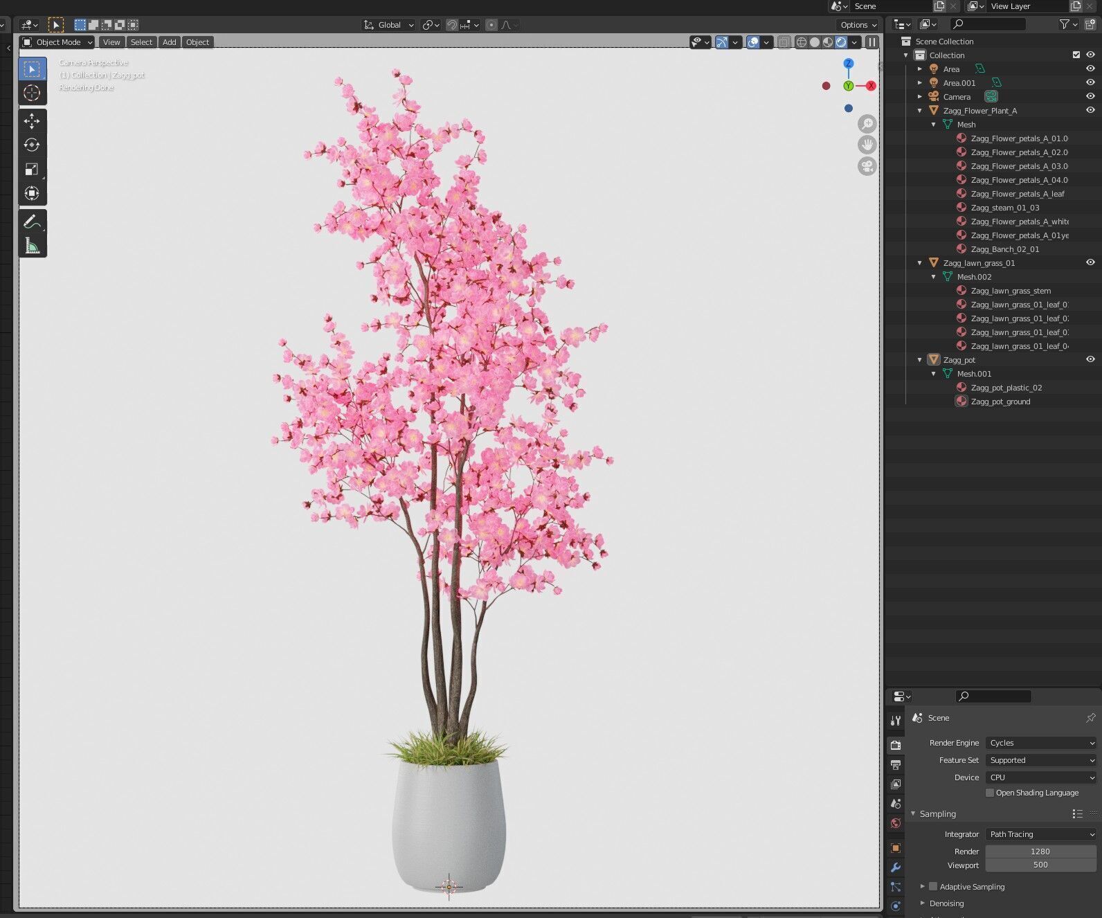Screen dimensions: 1102x918
Task: Open the Object properties tab
Action: tap(896, 848)
